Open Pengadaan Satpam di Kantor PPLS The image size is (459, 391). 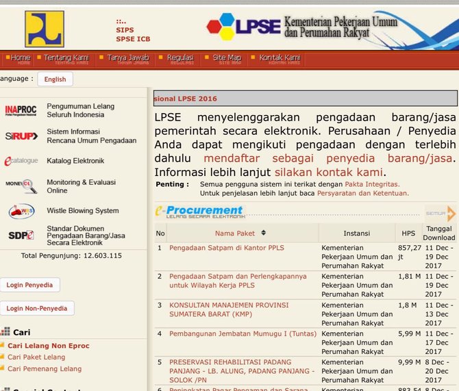[227, 248]
